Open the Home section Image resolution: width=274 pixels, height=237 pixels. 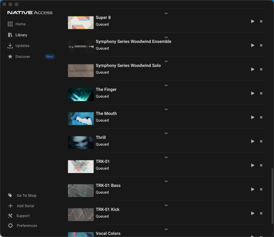17,24
